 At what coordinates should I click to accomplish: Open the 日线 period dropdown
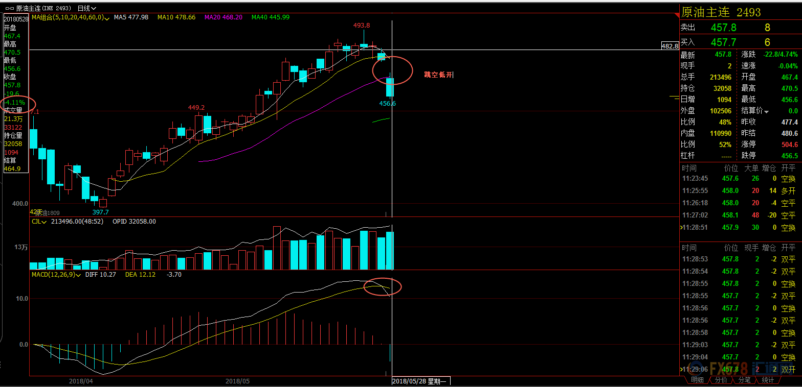coord(86,8)
